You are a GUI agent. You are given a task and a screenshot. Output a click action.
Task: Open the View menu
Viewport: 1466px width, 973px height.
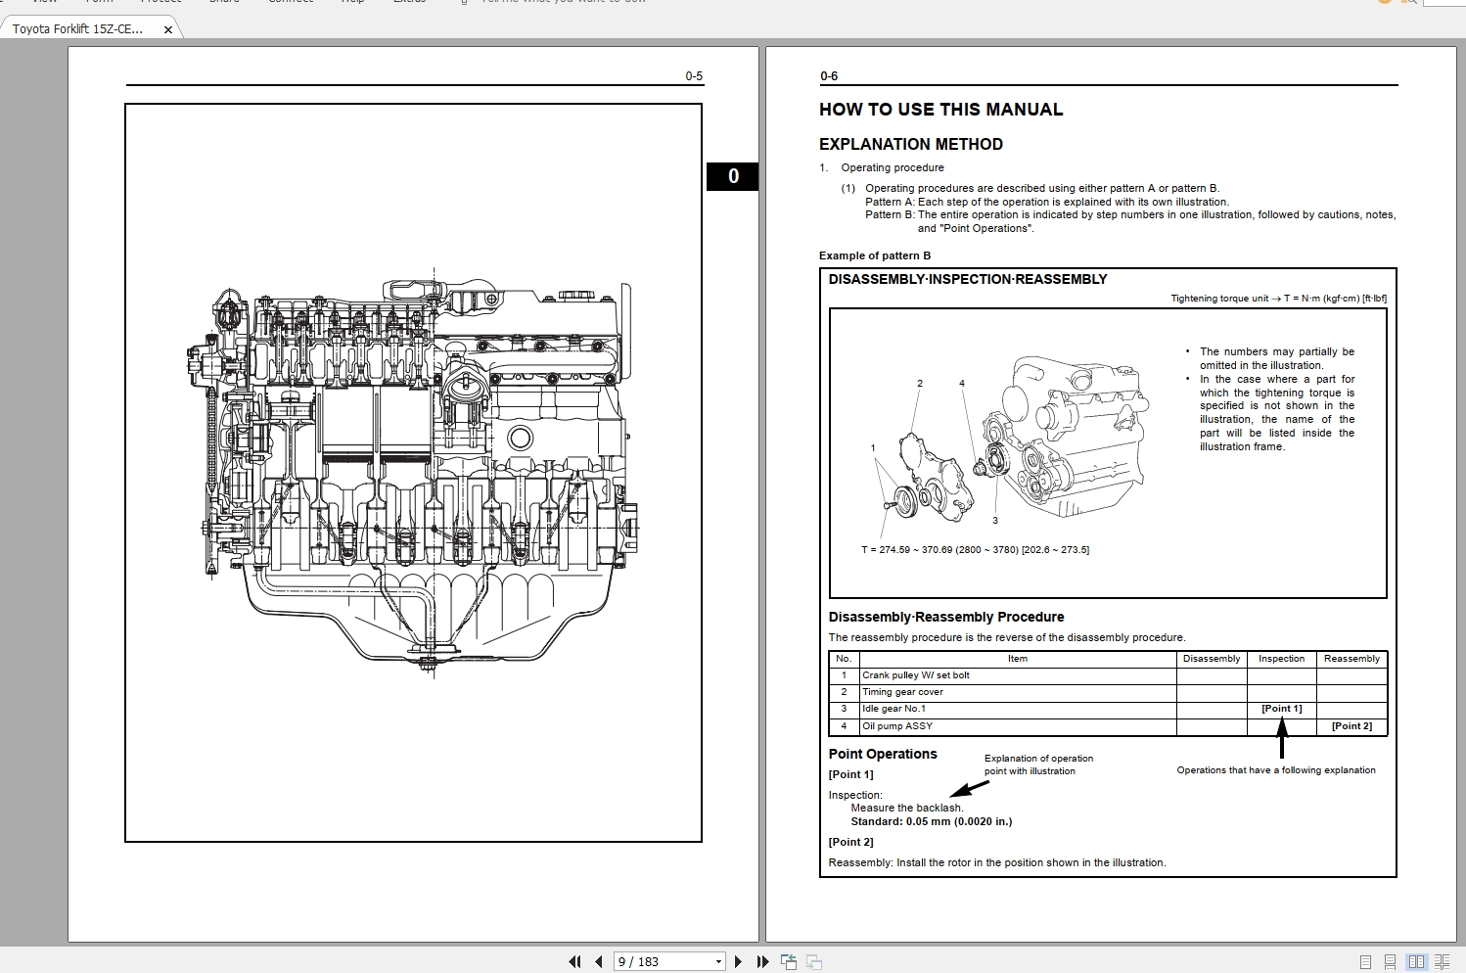(45, 2)
